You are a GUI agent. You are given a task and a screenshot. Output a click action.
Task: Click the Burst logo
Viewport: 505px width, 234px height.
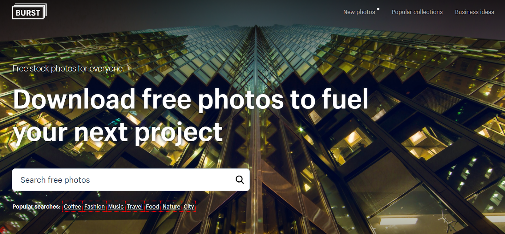(29, 11)
